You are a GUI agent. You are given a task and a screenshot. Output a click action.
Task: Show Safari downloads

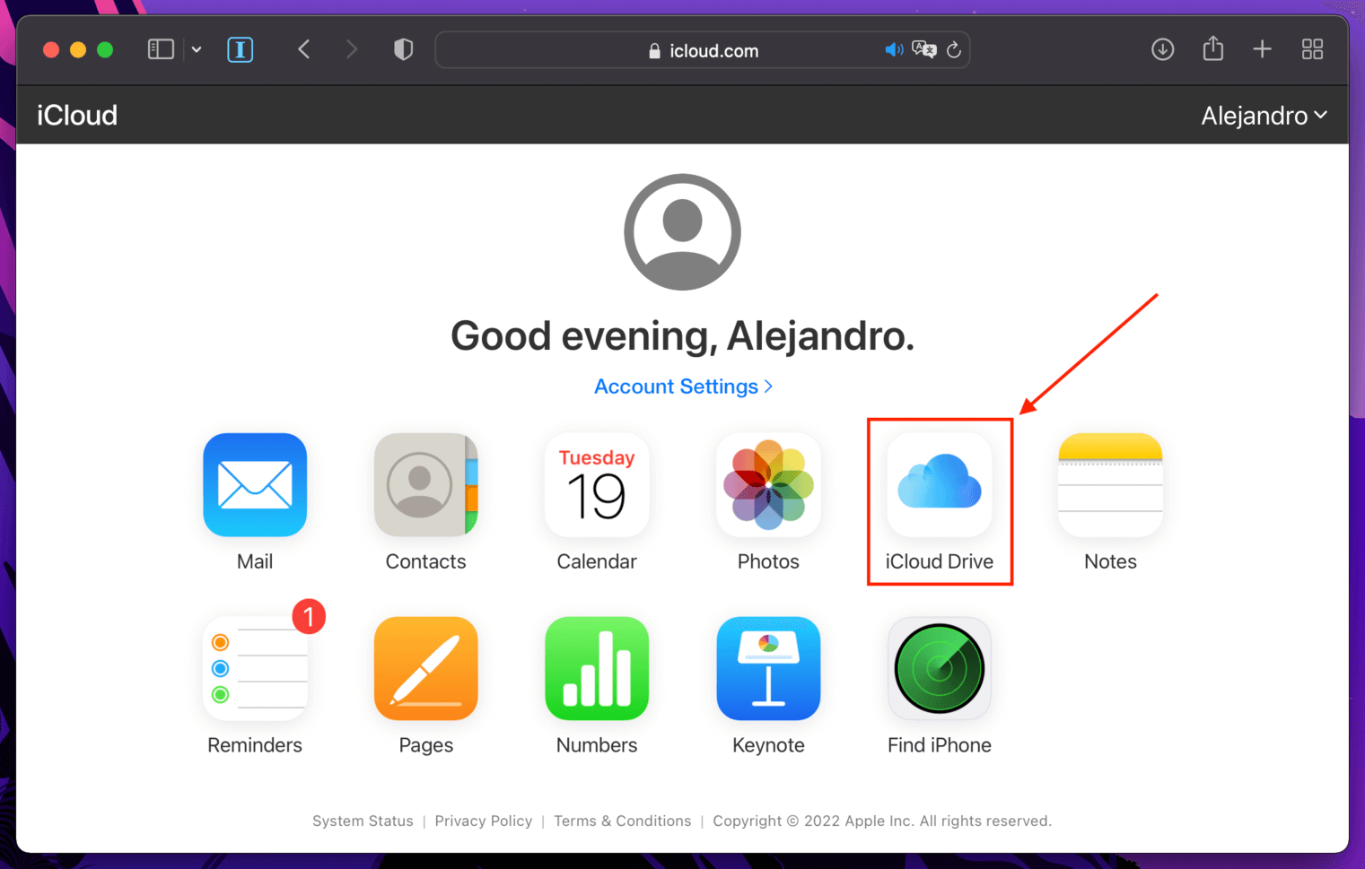pyautogui.click(x=1162, y=49)
